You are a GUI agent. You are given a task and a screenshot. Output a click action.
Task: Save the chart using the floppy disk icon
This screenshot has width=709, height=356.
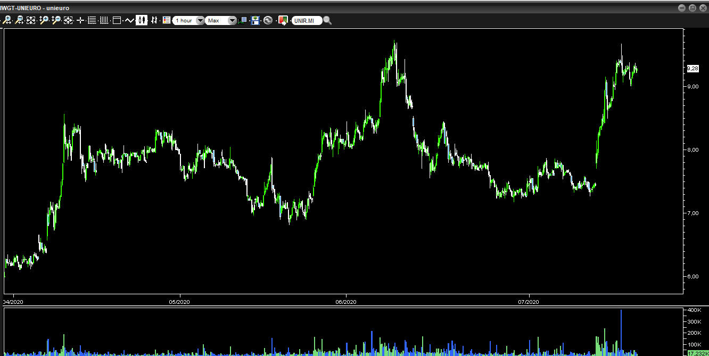pos(255,20)
